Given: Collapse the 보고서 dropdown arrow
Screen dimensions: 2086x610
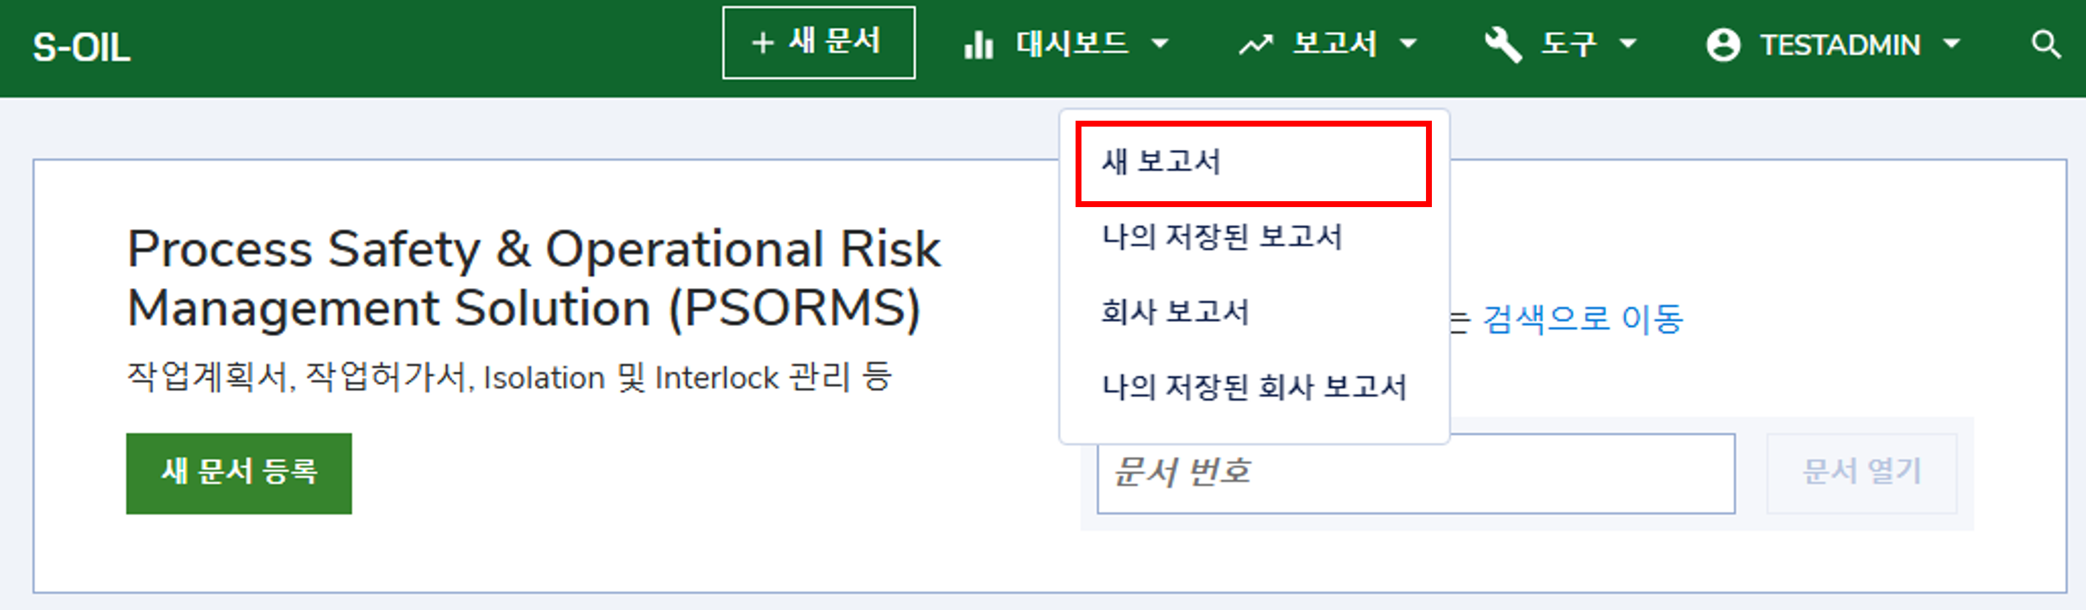Looking at the screenshot, I should 1409,44.
